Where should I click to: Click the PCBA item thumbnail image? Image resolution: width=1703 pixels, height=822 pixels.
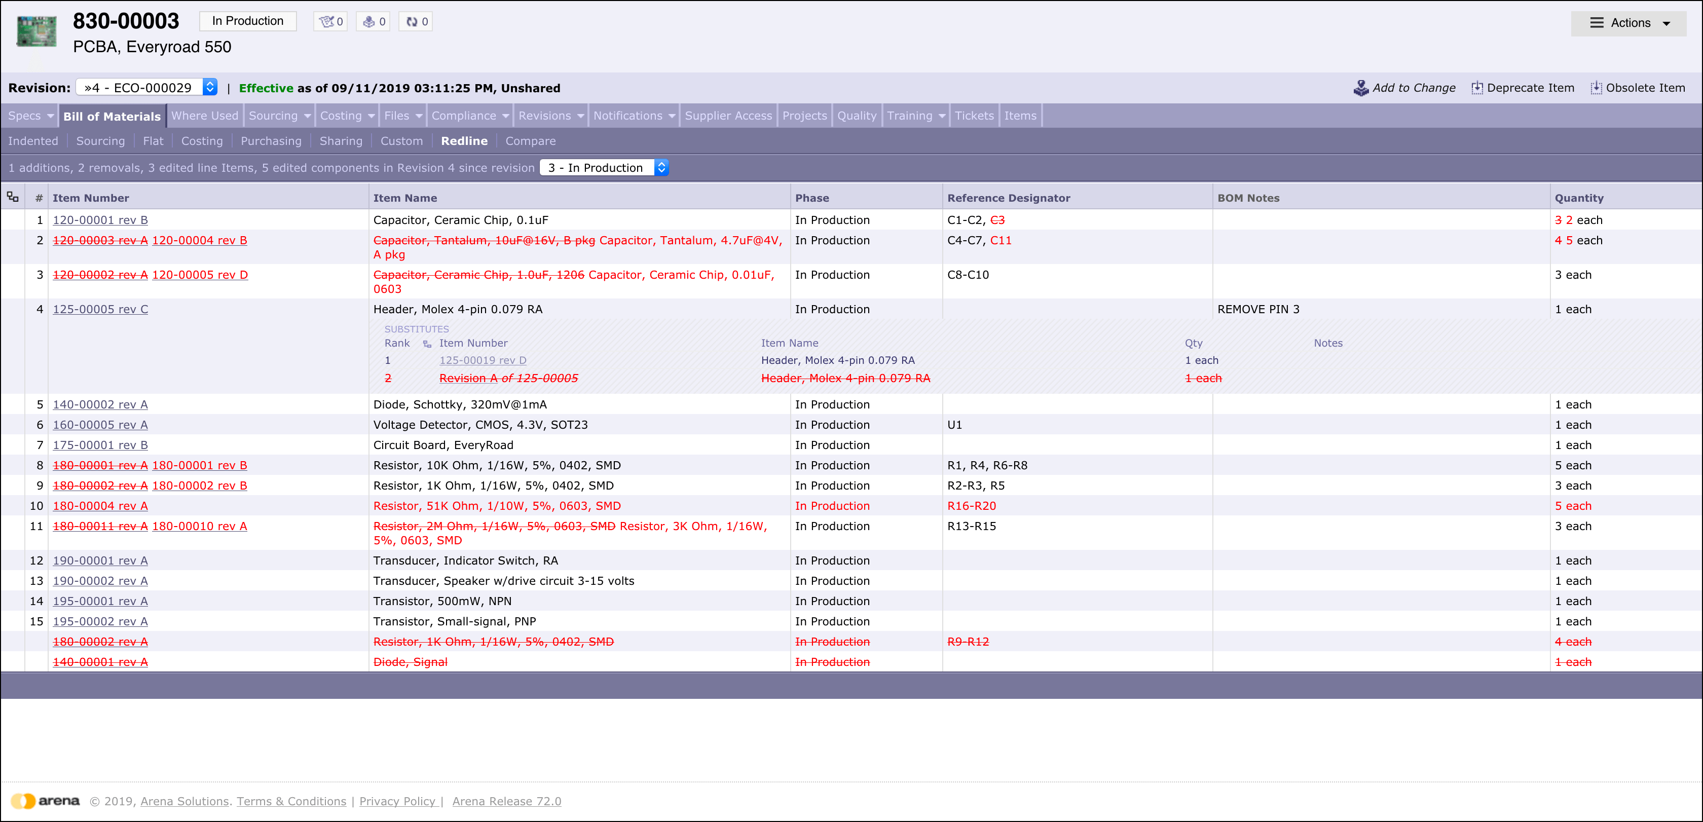tap(36, 31)
